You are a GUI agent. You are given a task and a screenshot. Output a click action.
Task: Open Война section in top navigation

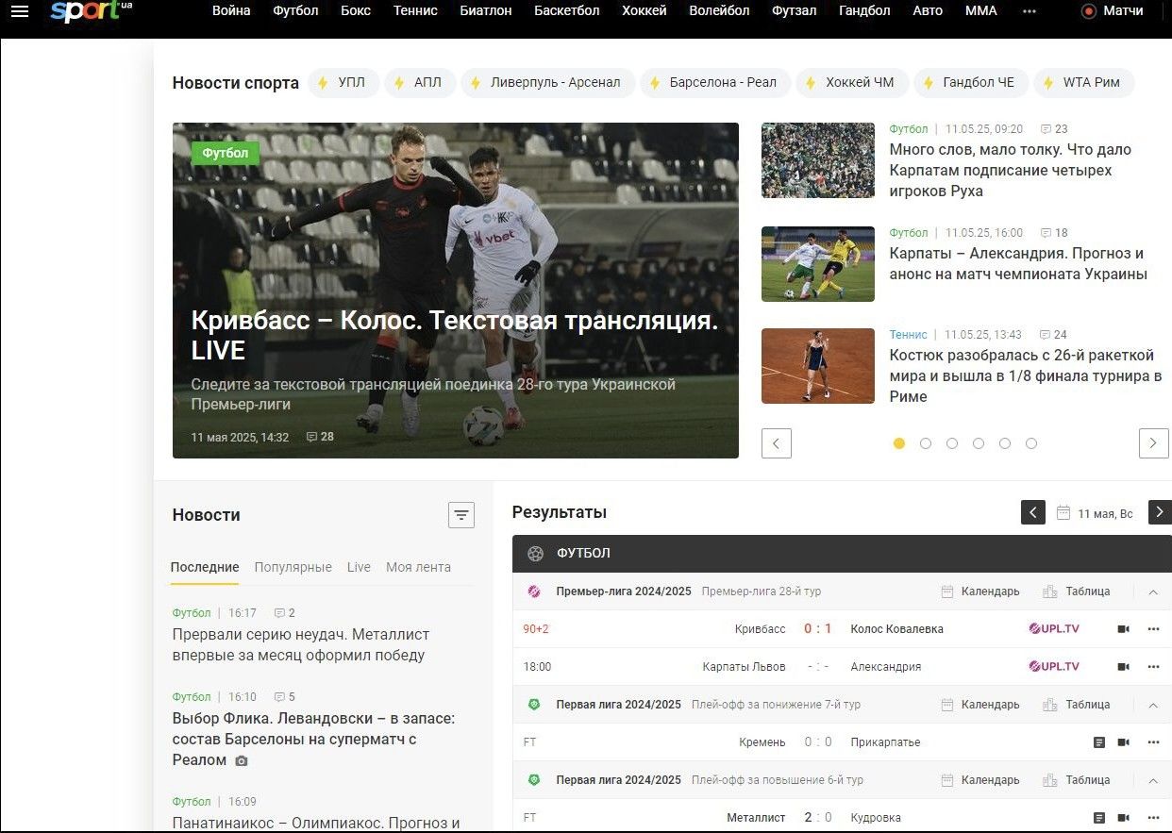click(231, 11)
